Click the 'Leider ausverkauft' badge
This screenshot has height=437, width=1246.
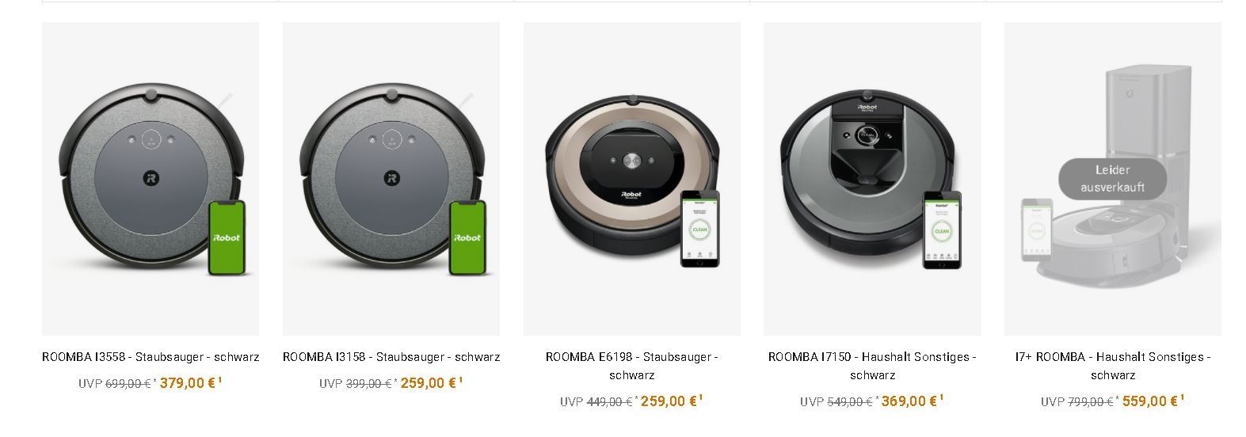click(1113, 180)
